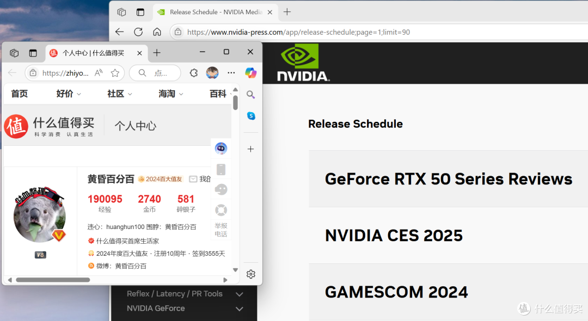Screen dimensions: 588x321
Task: Click the vertical scrollbar thumb in the zhiyo page
Action: coord(236,103)
